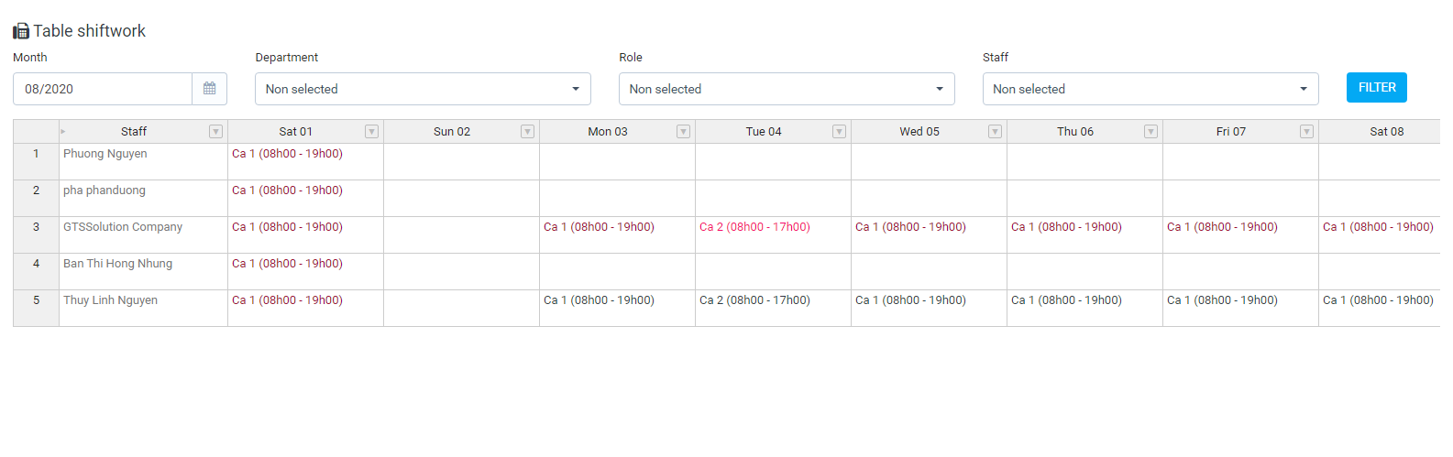This screenshot has width=1453, height=457.
Task: Click the blue FILTER button
Action: click(x=1377, y=88)
